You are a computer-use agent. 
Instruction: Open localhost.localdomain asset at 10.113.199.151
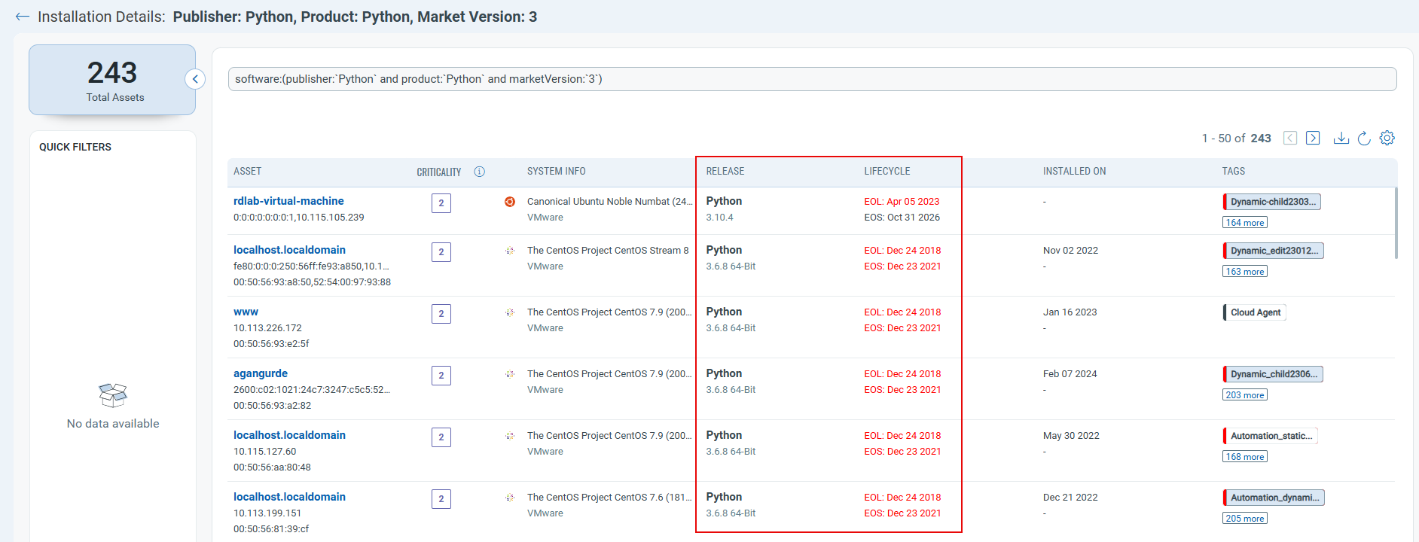[289, 497]
